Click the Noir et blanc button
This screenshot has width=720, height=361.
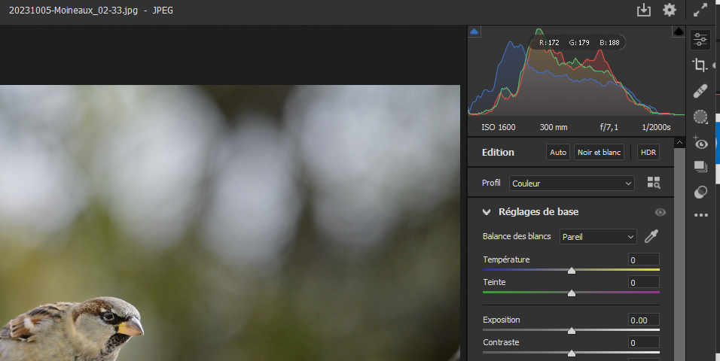(599, 152)
